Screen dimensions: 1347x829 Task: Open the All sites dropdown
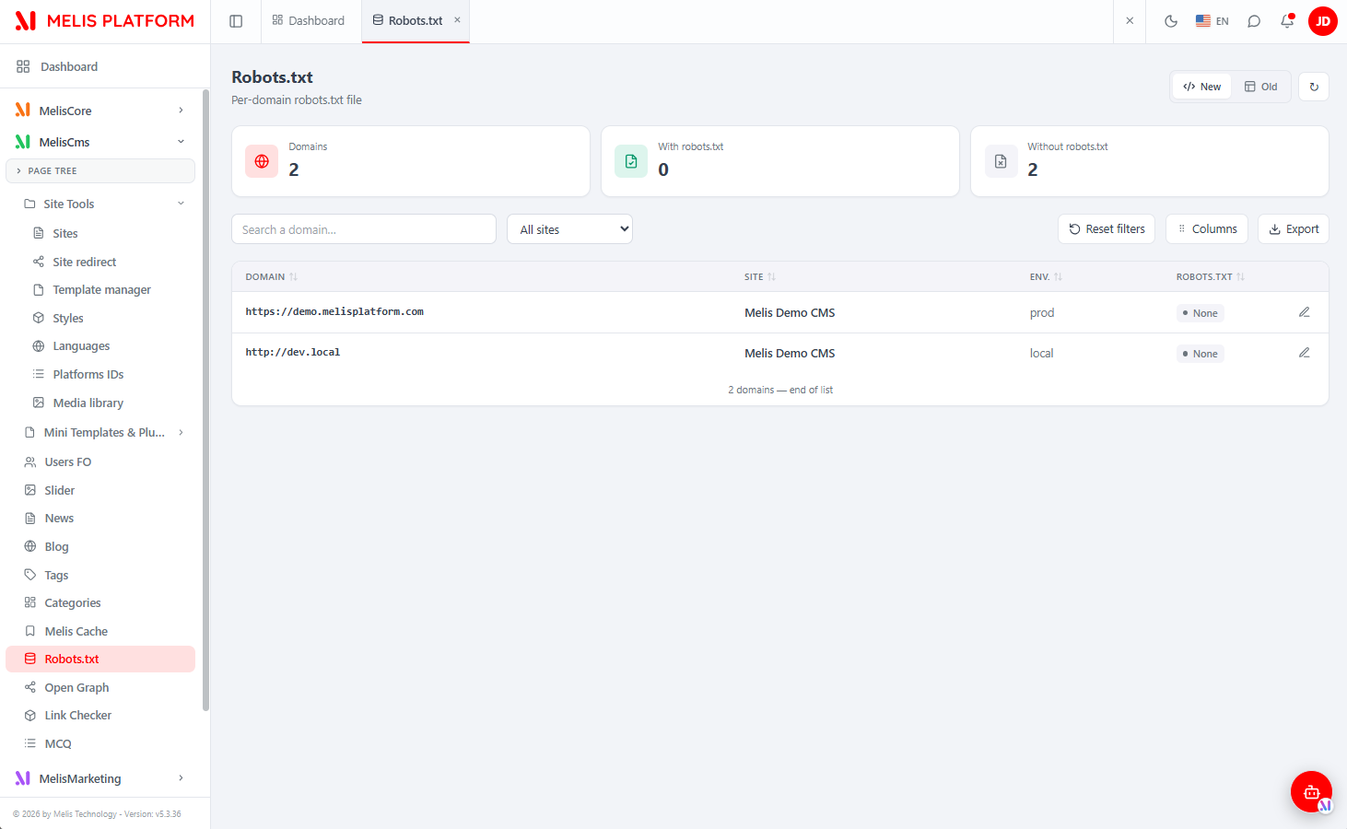(x=569, y=229)
